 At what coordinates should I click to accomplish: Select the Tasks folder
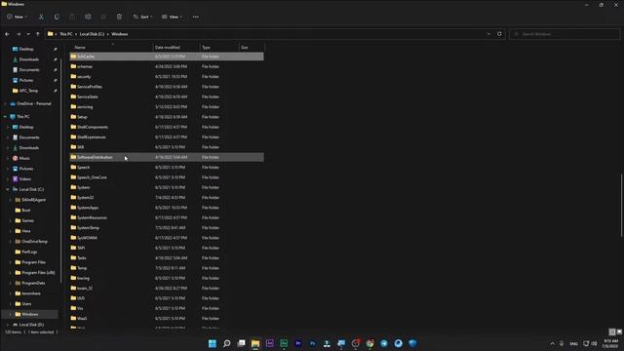coord(167,257)
